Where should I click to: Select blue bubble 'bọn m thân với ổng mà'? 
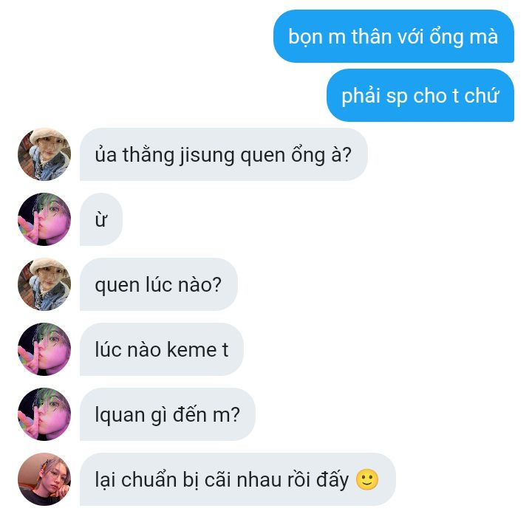pos(394,36)
